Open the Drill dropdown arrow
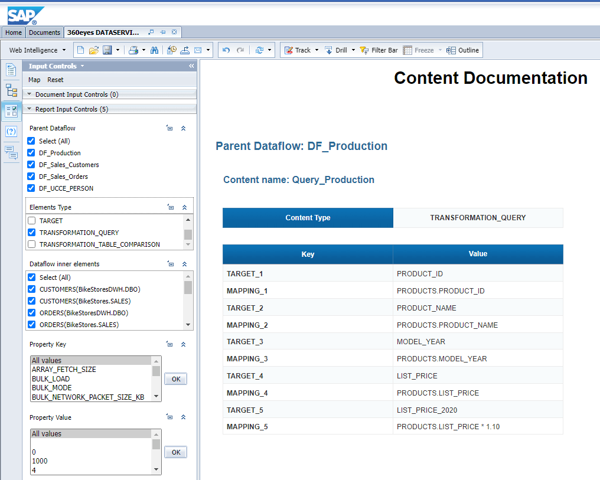The width and height of the screenshot is (600, 480). 353,50
